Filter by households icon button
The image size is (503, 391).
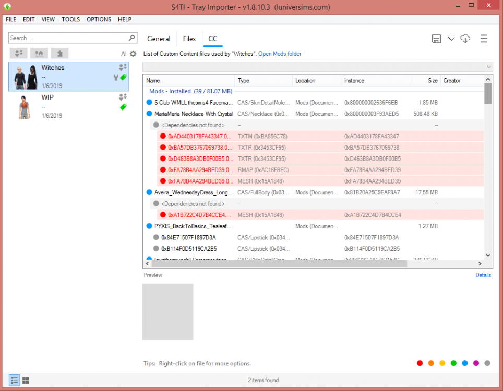pyautogui.click(x=19, y=53)
